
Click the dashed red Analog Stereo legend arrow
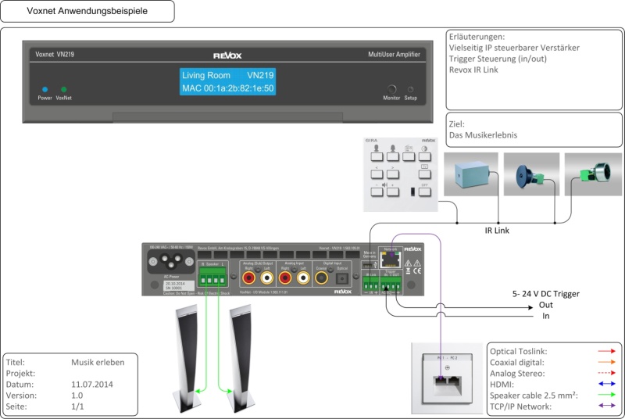(607, 373)
